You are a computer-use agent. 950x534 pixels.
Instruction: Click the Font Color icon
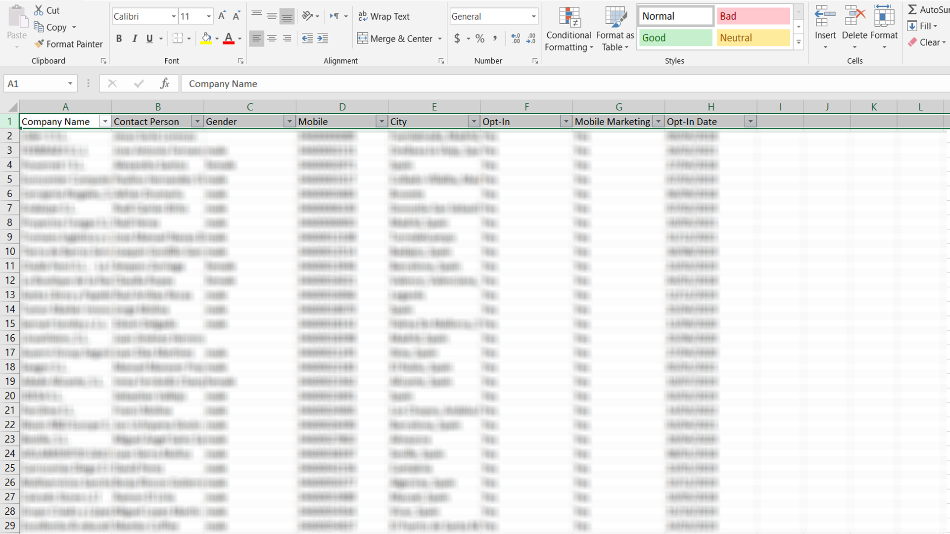(229, 39)
